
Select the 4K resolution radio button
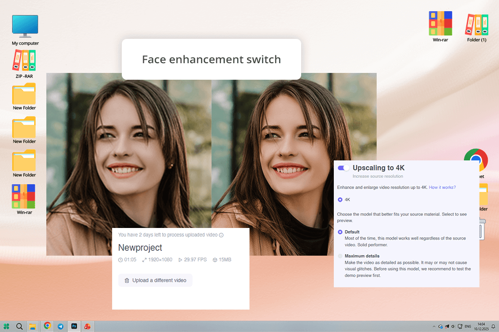tap(340, 200)
